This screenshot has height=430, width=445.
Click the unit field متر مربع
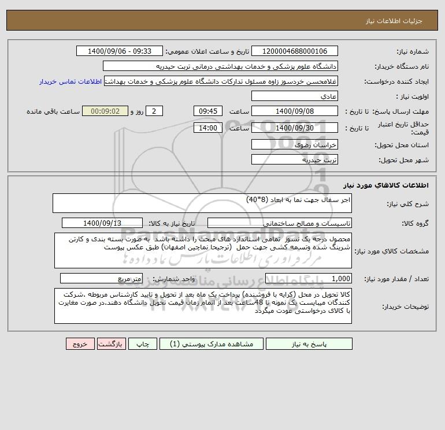pyautogui.click(x=101, y=278)
